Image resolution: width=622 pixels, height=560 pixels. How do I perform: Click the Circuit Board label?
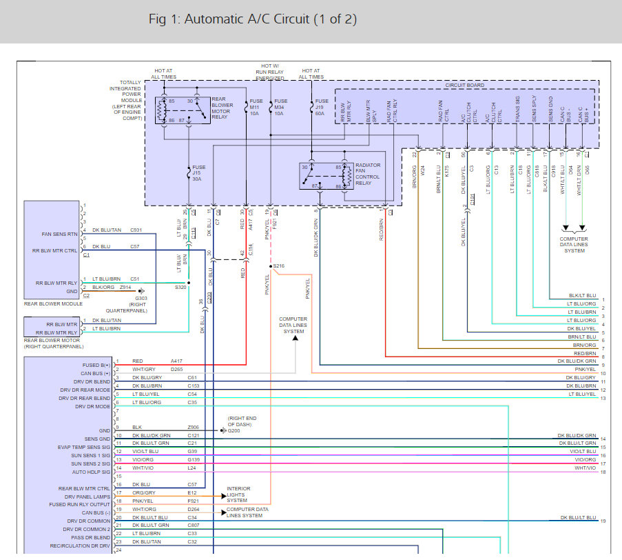pos(466,86)
